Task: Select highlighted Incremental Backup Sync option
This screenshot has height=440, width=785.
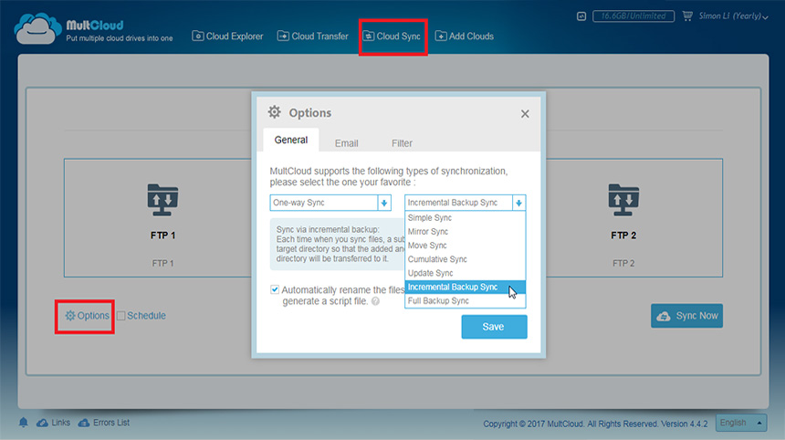Action: (x=466, y=287)
